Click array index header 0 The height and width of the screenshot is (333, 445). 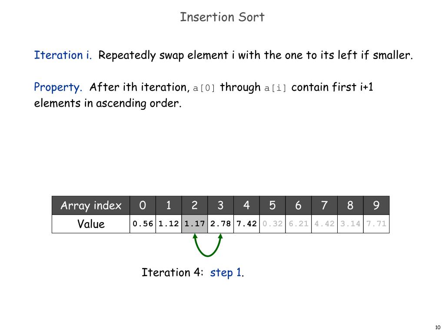(x=143, y=205)
